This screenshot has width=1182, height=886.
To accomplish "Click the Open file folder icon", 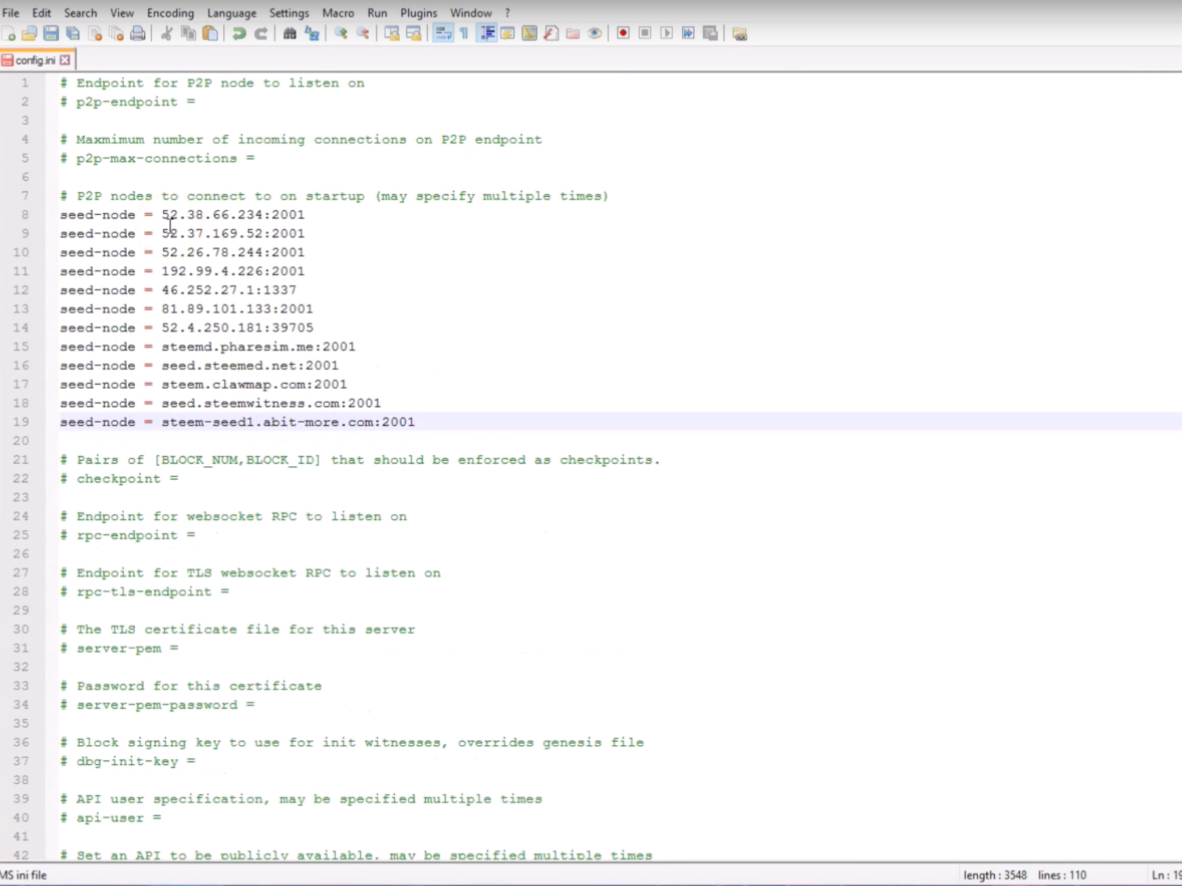I will (x=30, y=33).
